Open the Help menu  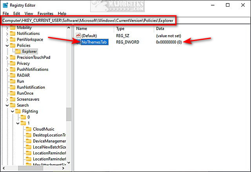pyautogui.click(x=62, y=14)
